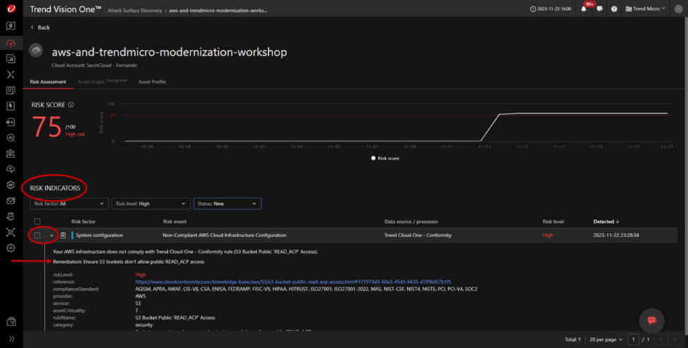Click the Trend Micro logo in sidebar
The height and width of the screenshot is (348, 688).
tap(11, 8)
